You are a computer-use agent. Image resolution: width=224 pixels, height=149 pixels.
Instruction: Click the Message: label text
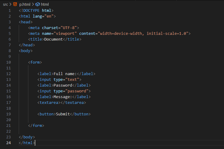pyautogui.click(x=62, y=97)
